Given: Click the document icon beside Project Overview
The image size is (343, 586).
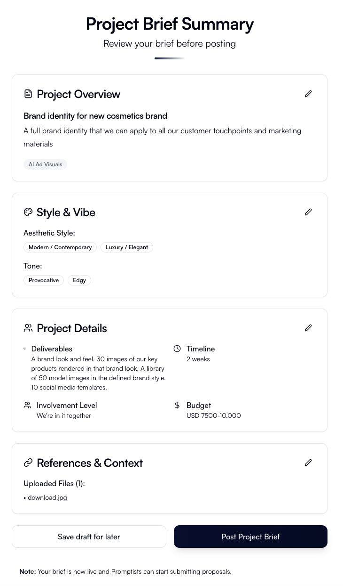Looking at the screenshot, I should (28, 94).
